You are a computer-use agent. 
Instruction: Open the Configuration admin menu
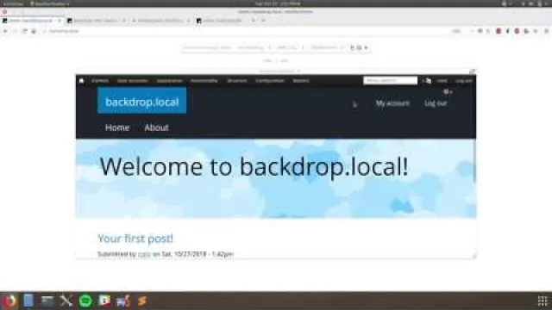[x=270, y=81]
